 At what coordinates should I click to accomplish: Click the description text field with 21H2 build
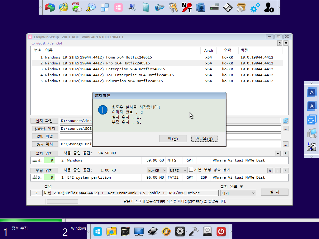(131, 193)
